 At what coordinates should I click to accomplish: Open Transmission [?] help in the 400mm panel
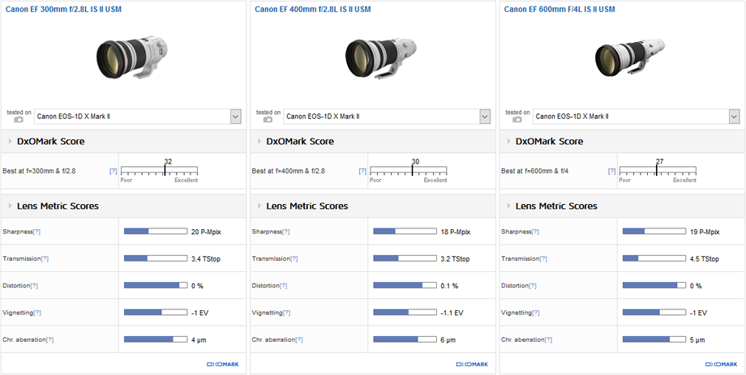click(x=294, y=259)
